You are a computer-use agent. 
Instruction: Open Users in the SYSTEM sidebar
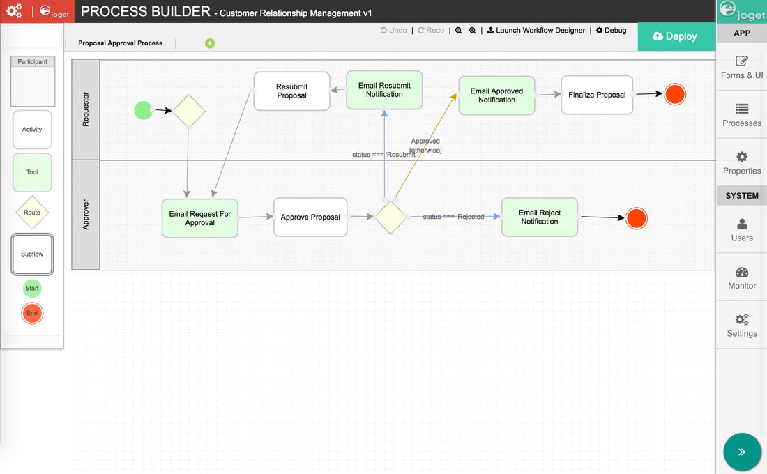pos(741,230)
